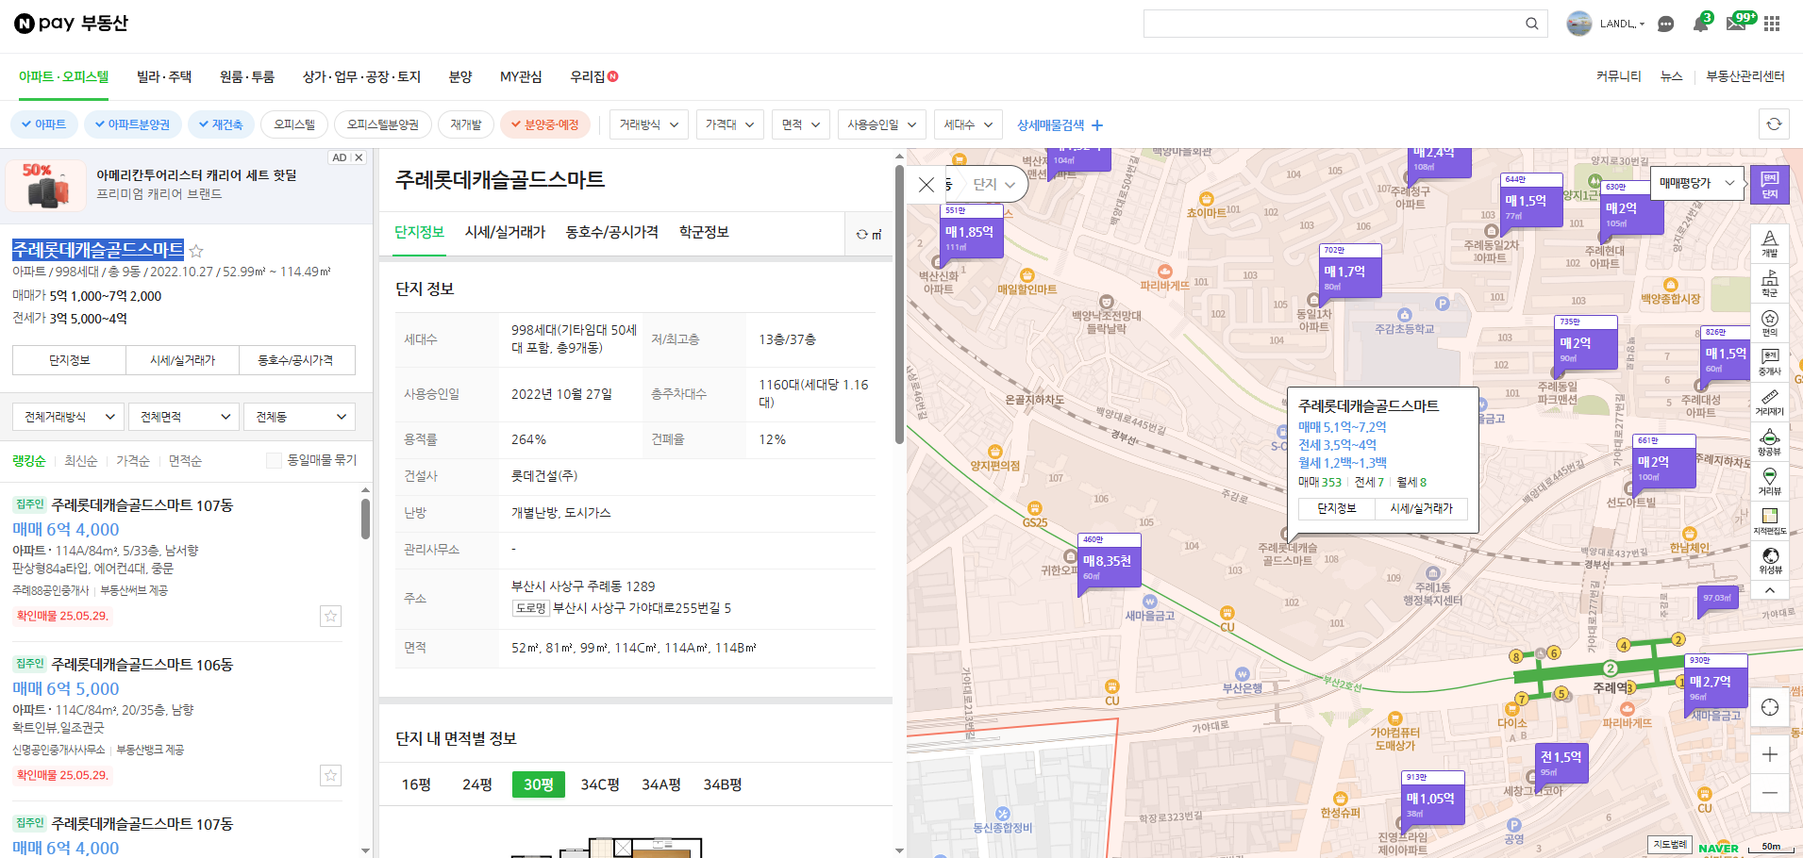Screen dimensions: 1803x858
Task: Show 중개사 agents on the map
Action: point(1770,363)
